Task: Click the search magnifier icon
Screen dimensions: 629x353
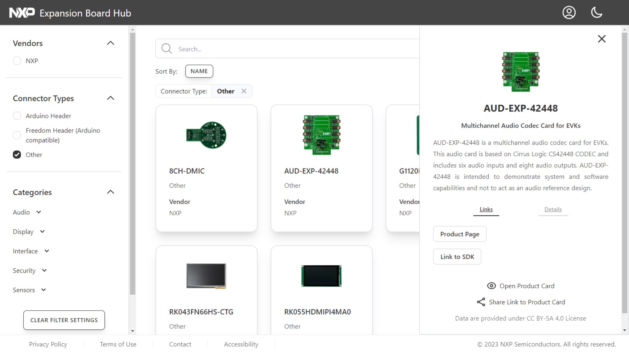Action: [166, 49]
